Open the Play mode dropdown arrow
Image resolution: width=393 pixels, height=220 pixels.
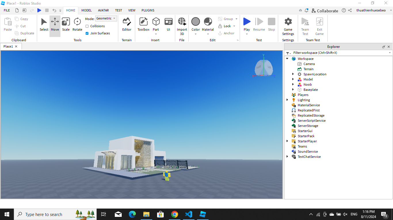247,34
